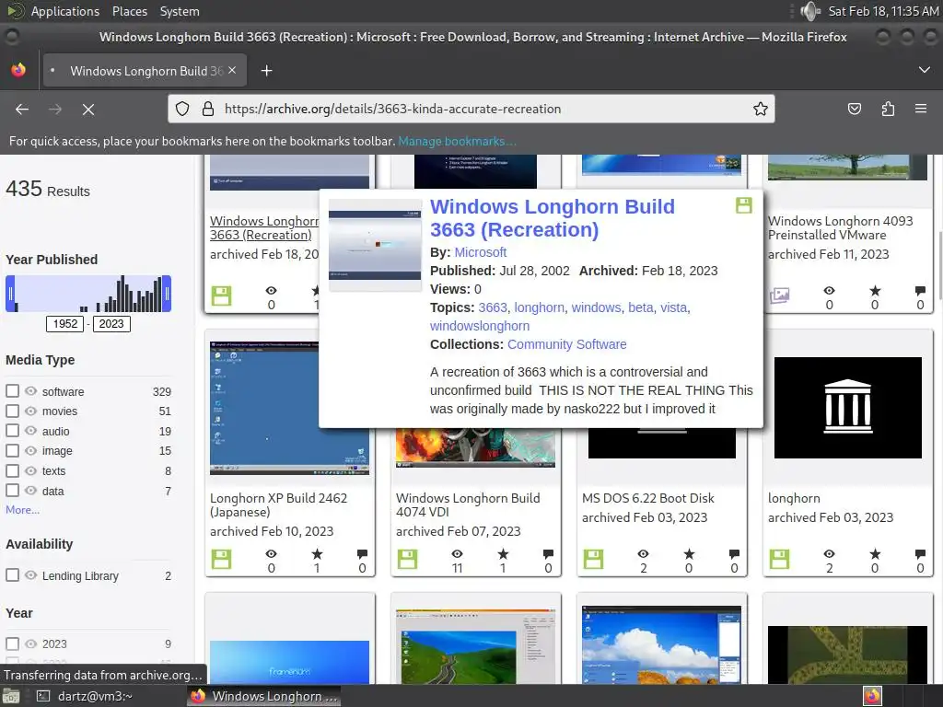This screenshot has height=707, width=943.
Task: Click the clock Sat Feb 18 date
Action: coord(883,11)
